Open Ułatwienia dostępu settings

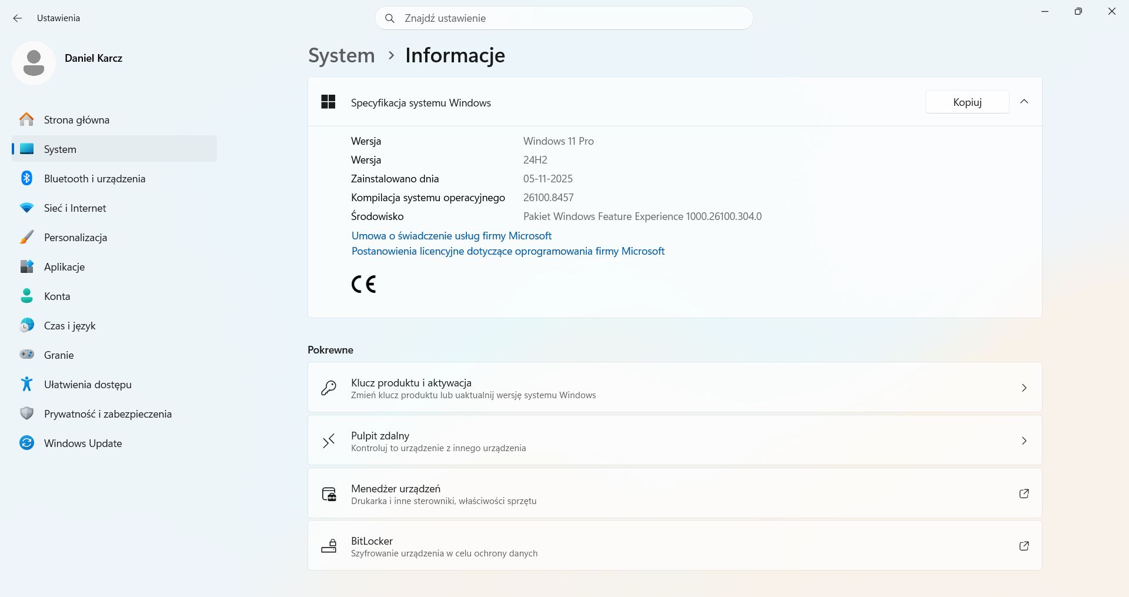coord(114,384)
